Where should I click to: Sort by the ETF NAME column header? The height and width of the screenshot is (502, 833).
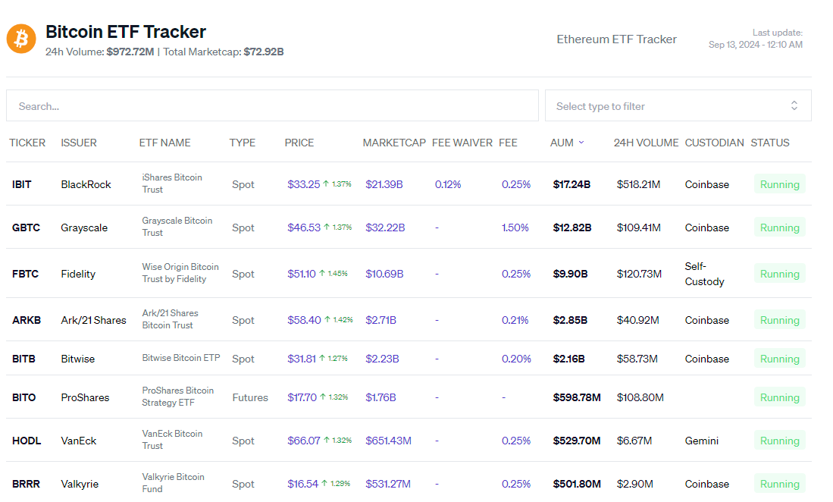(x=164, y=143)
